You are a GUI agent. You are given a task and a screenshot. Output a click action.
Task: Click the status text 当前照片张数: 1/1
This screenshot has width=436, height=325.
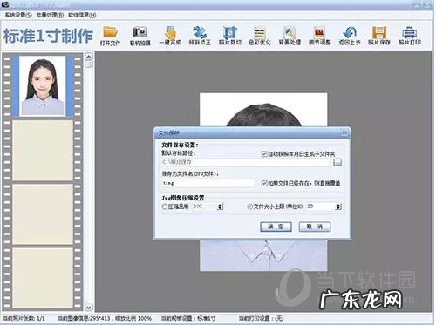tap(24, 318)
